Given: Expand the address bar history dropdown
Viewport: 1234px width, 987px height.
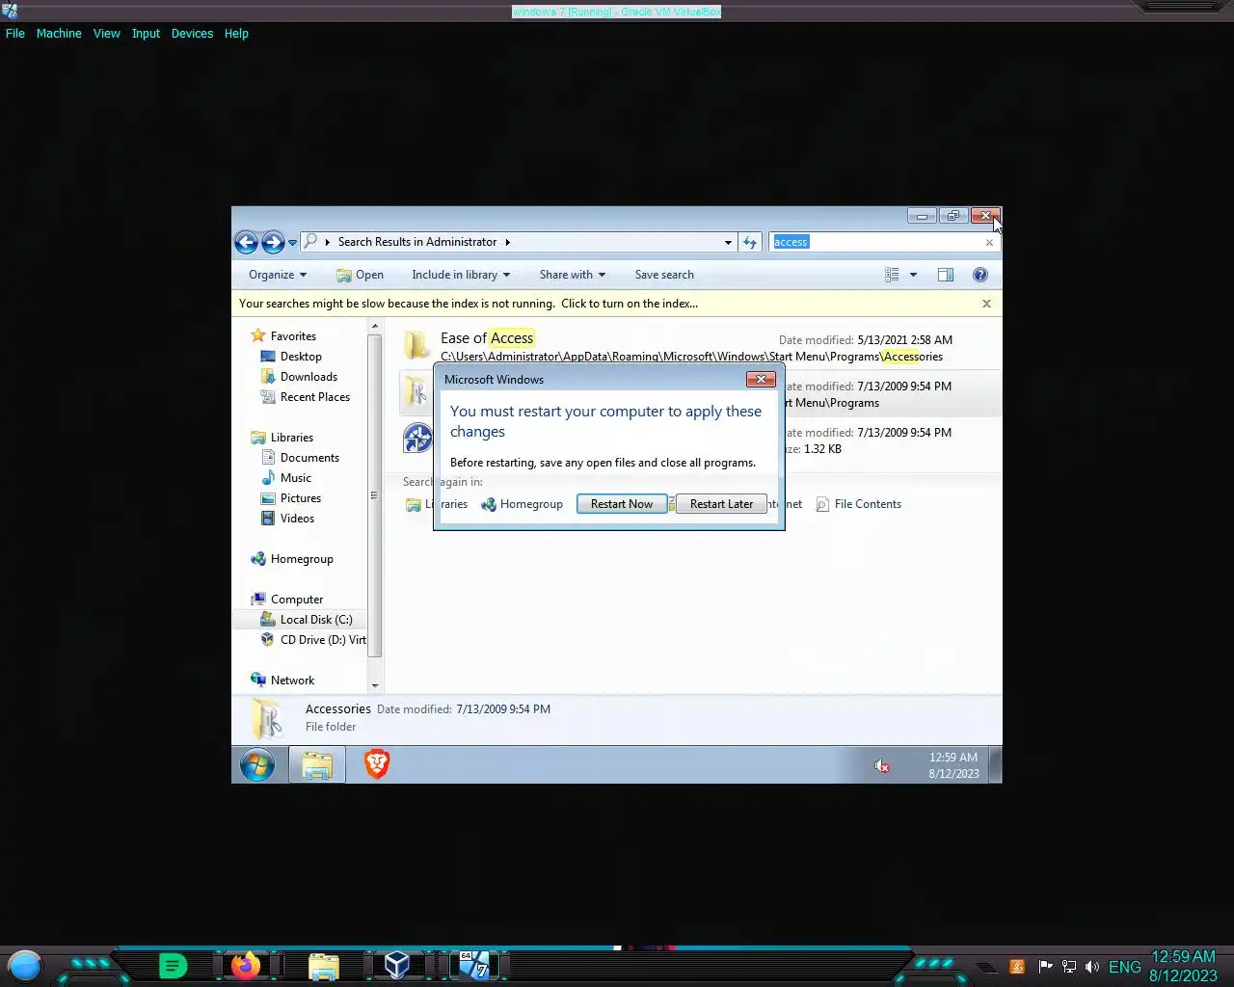Looking at the screenshot, I should tap(728, 242).
